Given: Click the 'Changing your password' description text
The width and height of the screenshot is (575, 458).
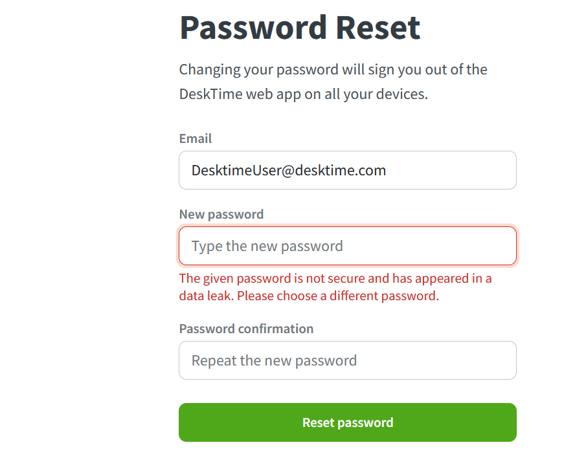Looking at the screenshot, I should pyautogui.click(x=333, y=69).
